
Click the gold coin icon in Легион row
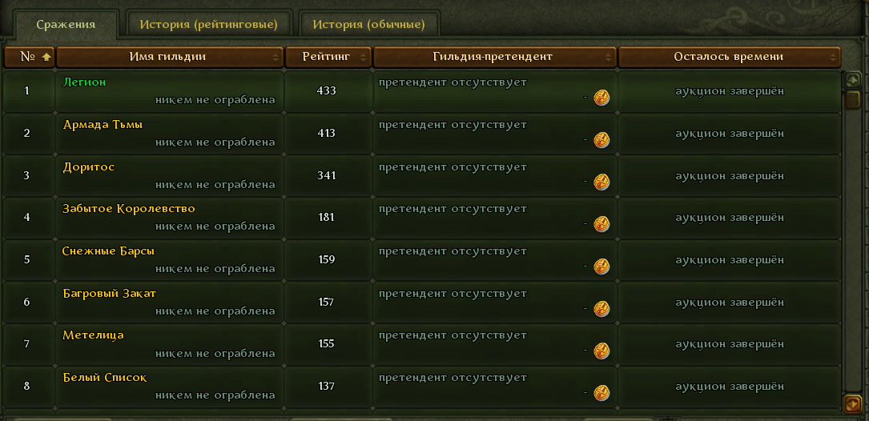601,98
